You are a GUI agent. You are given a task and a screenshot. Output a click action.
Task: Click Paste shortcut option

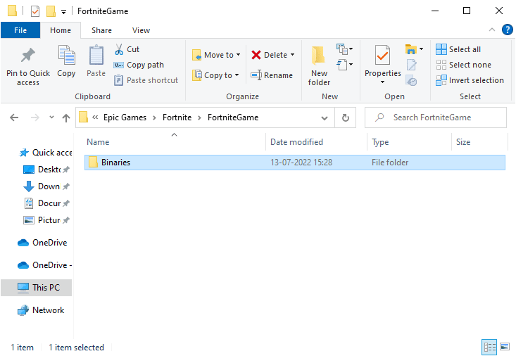pyautogui.click(x=146, y=80)
